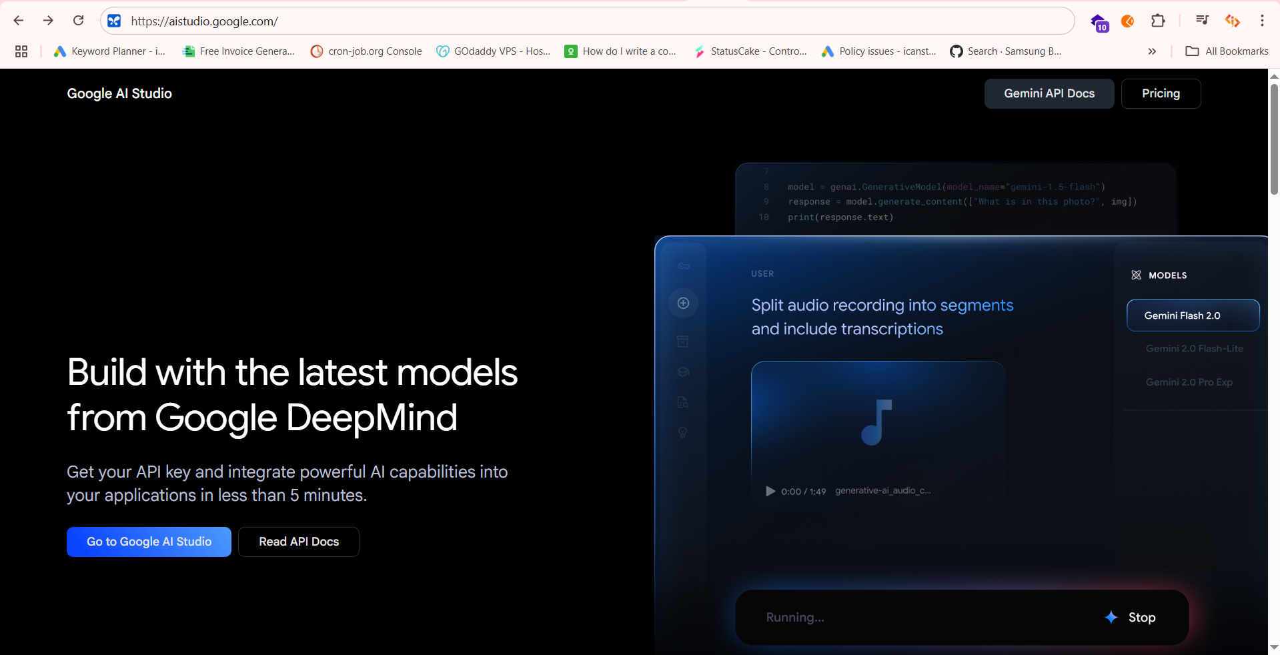1280x655 pixels.
Task: Go forward to the next page
Action: pyautogui.click(x=48, y=21)
